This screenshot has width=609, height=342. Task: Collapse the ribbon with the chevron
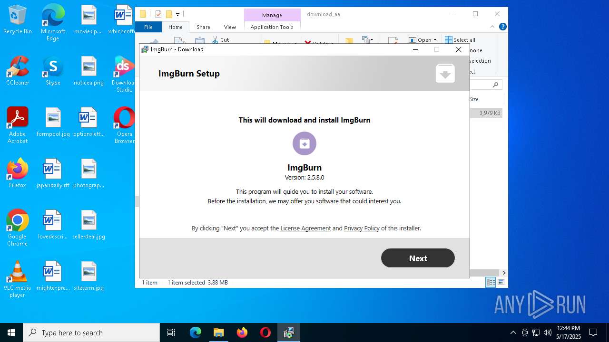[492, 27]
